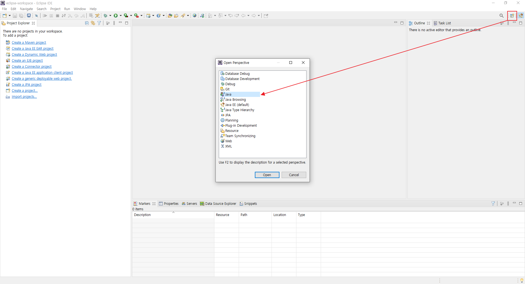Select Git perspective in the list
Viewport: 525px width, 284px height.
click(225, 89)
